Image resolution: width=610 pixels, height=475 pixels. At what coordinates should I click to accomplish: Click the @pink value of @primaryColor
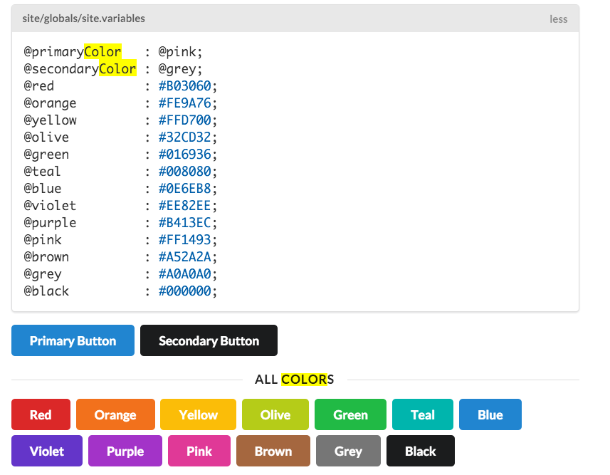coord(179,52)
